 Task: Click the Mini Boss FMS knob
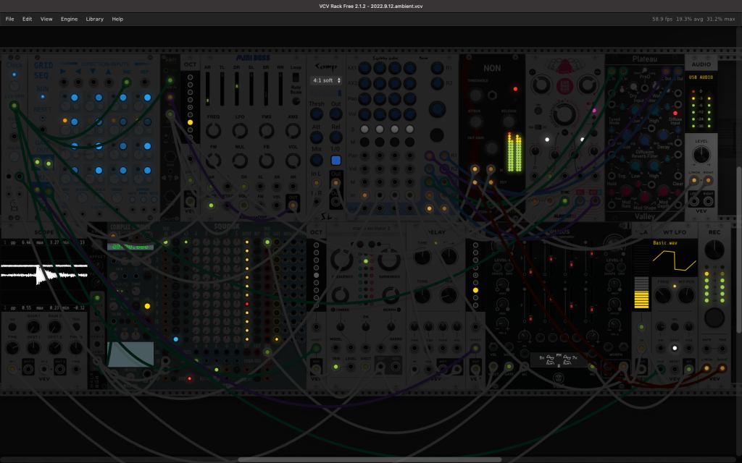pos(267,131)
